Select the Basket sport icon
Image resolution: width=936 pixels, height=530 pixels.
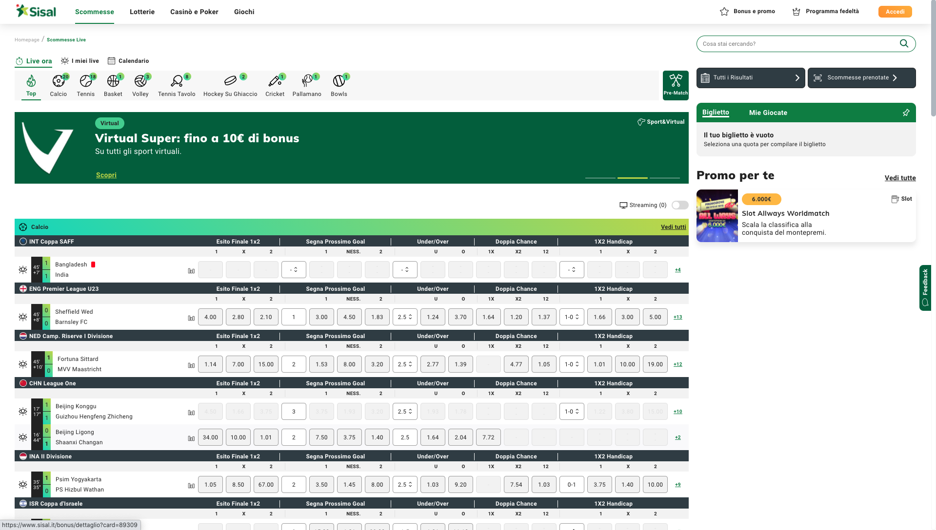pyautogui.click(x=113, y=81)
